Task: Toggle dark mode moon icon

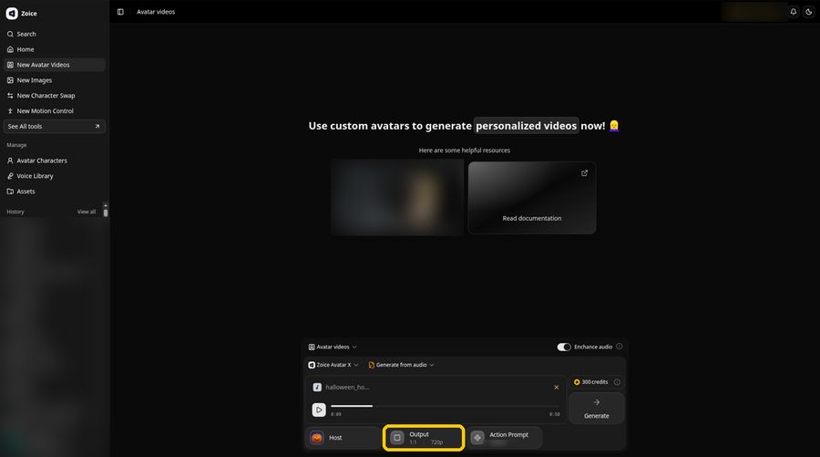Action: (808, 12)
